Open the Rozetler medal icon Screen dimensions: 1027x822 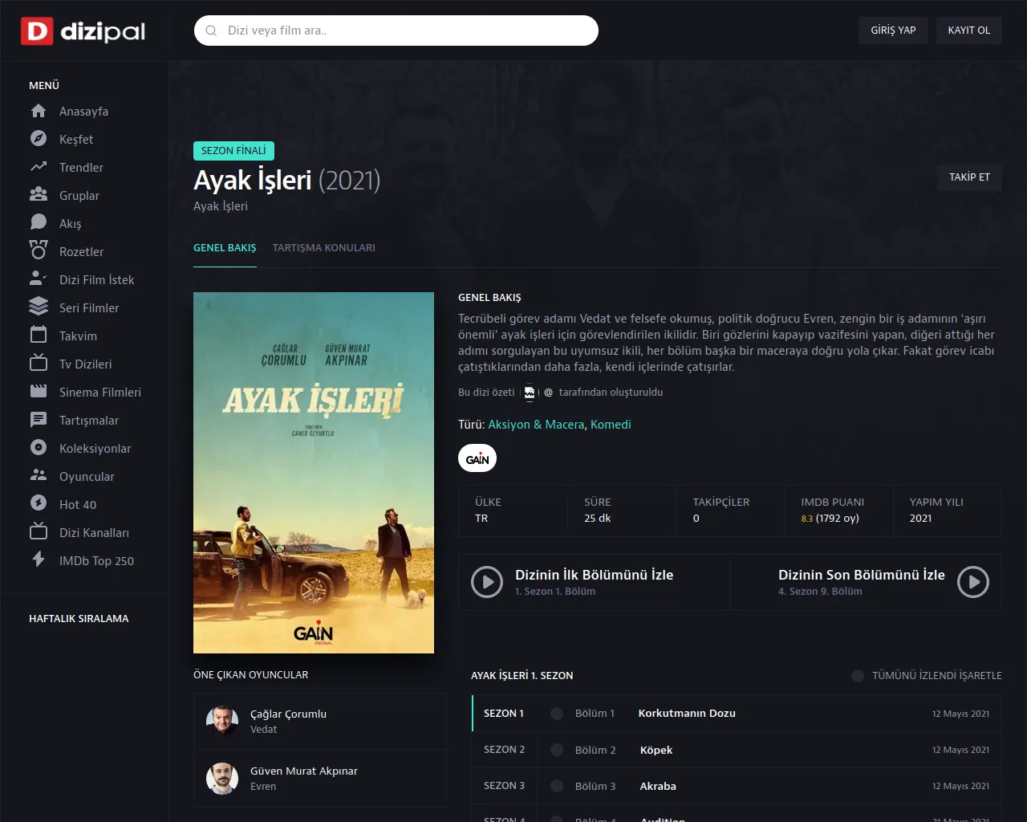click(x=39, y=251)
